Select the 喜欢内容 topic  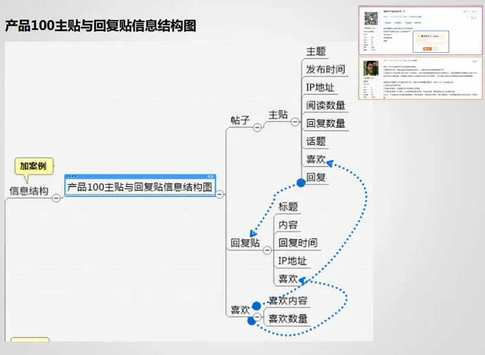[x=288, y=300]
